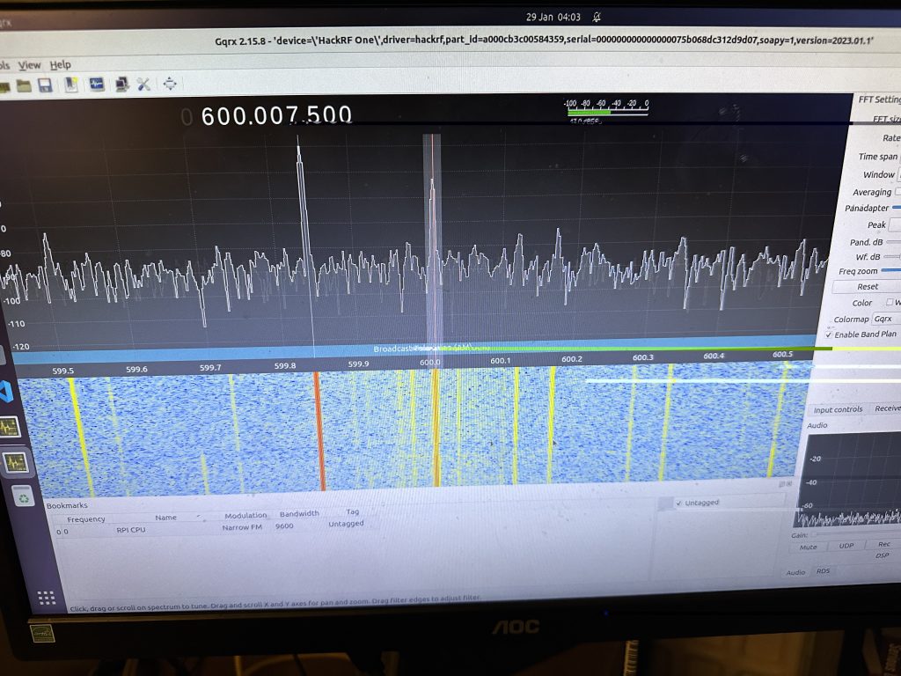
Task: Click the 9600 bandwidth cell
Action: (x=284, y=526)
